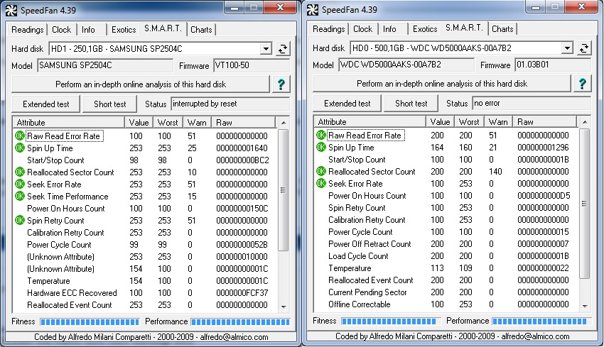Image resolution: width=604 pixels, height=347 pixels.
Task: Start Extended test on WDC disk
Action: (347, 104)
